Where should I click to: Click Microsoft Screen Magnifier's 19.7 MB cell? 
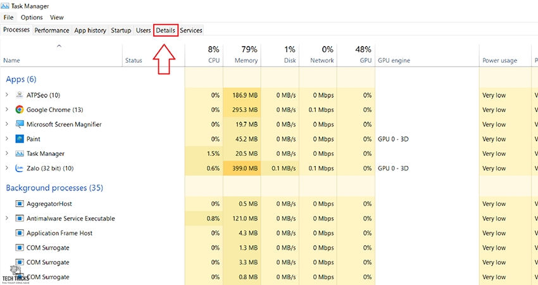(242, 124)
